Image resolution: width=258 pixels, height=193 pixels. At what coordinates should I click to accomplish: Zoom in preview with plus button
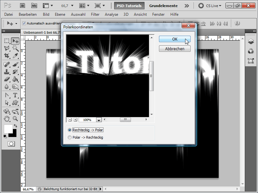pos(75,120)
